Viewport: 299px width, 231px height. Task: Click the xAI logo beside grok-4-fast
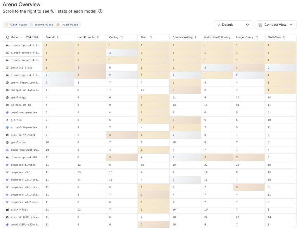7,210
